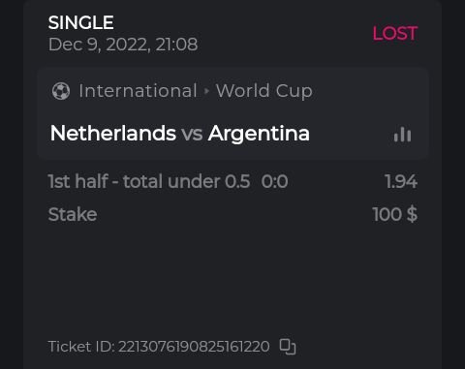Click the Ticket ID label
The image size is (465, 369).
coord(81,347)
